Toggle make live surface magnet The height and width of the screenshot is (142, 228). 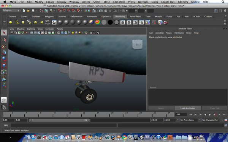tap(78, 11)
